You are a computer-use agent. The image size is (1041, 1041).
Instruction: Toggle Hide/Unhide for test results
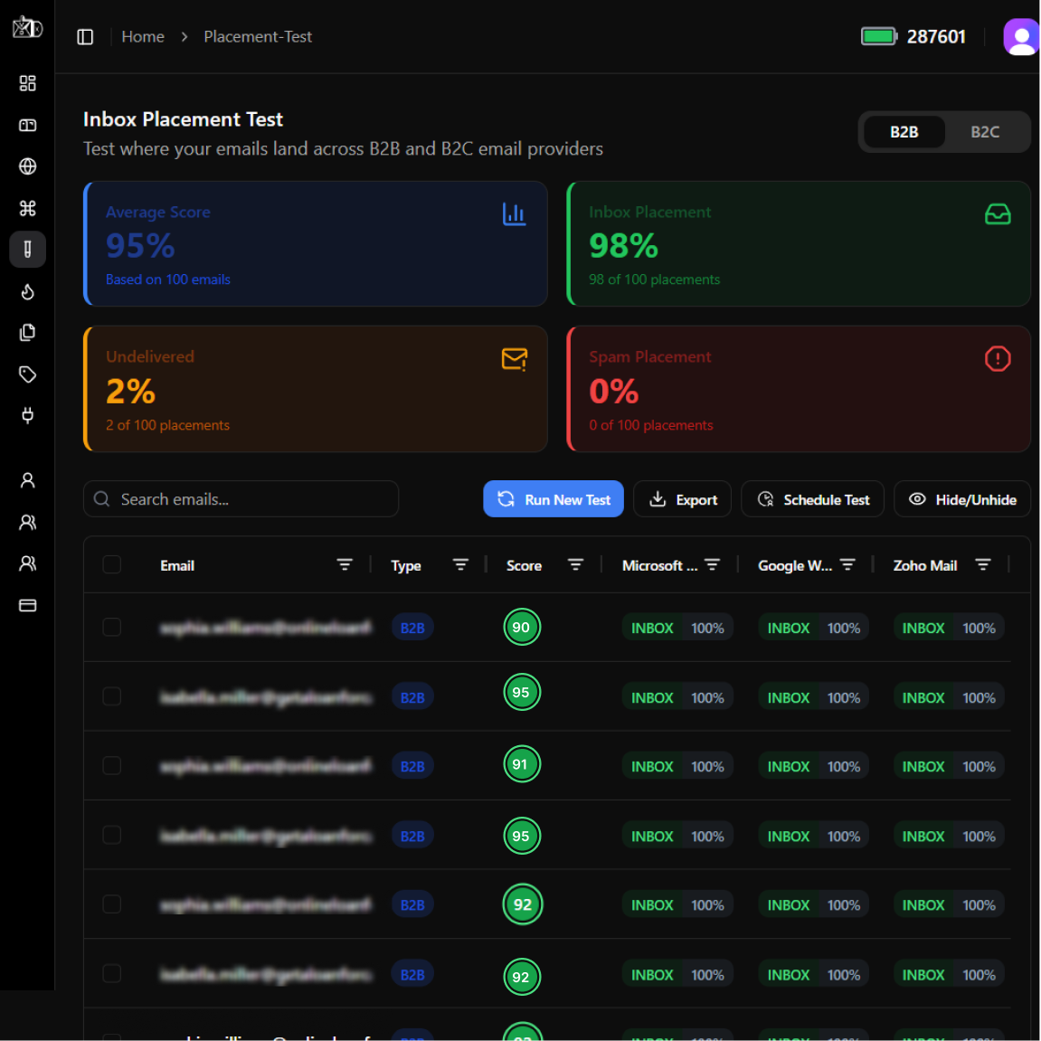(x=961, y=498)
